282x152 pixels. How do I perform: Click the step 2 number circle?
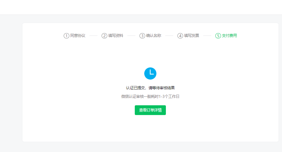pos(104,36)
